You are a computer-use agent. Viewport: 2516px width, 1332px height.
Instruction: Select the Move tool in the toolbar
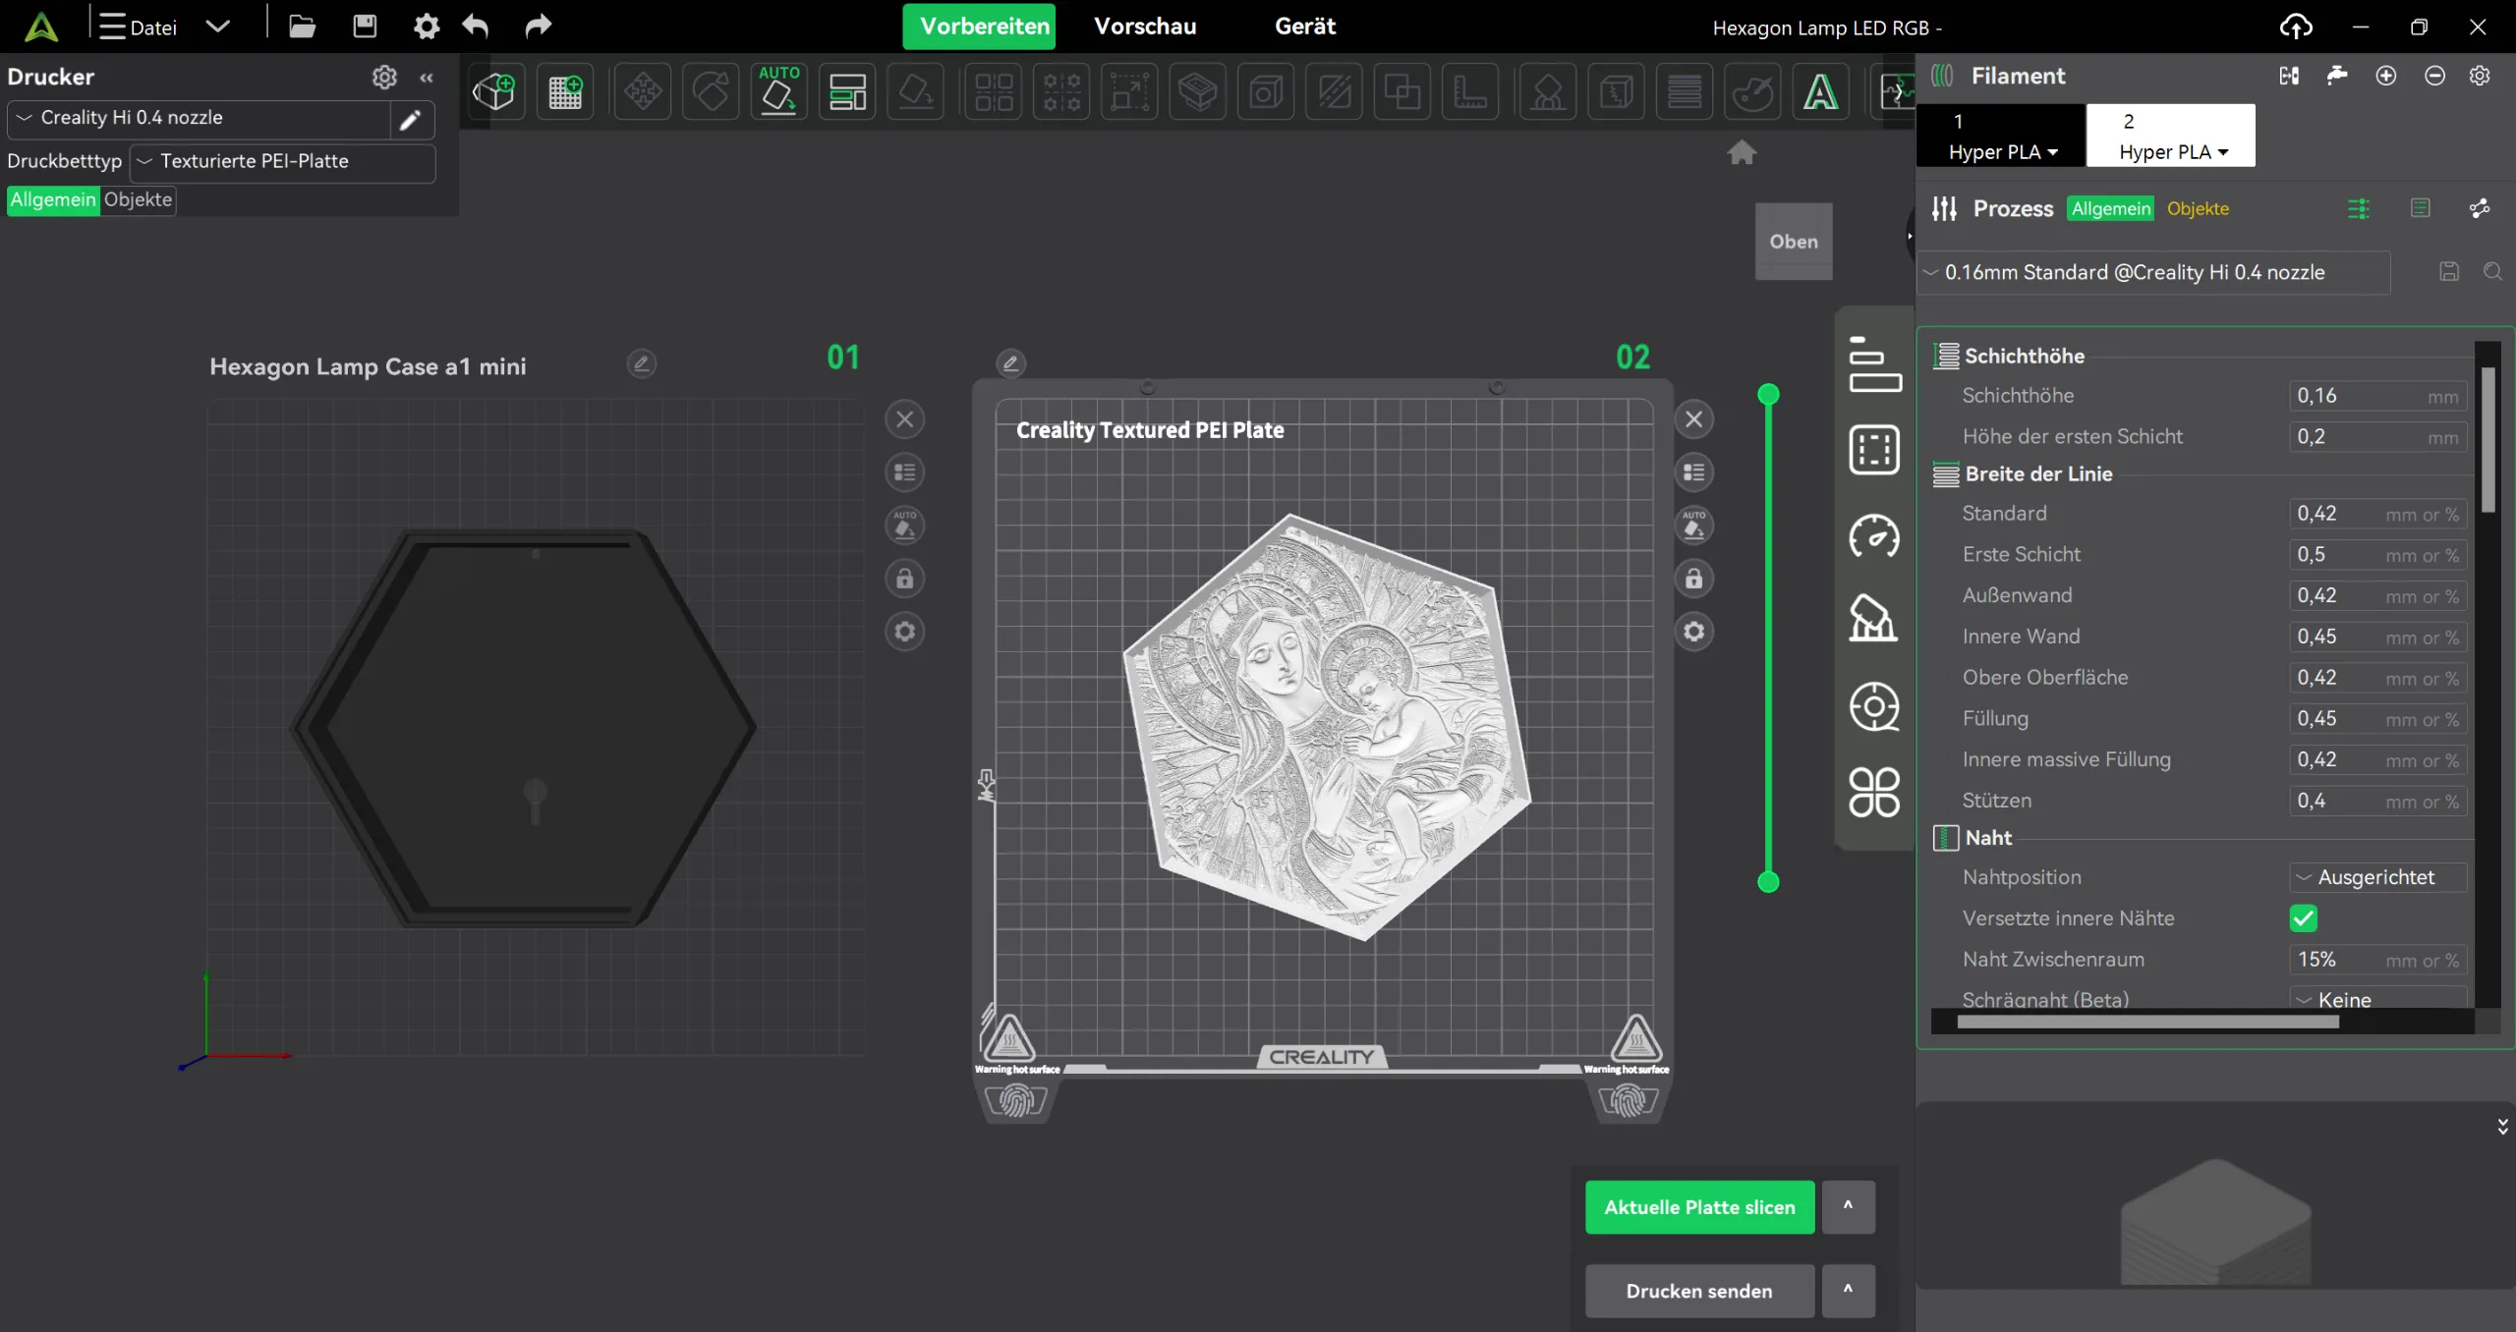tap(643, 92)
